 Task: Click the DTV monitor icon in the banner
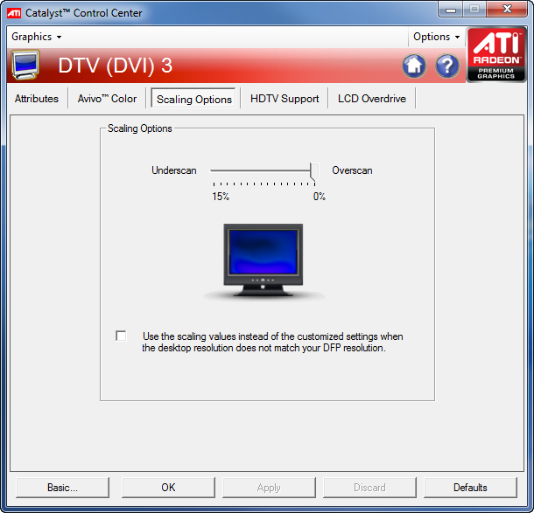pos(25,65)
